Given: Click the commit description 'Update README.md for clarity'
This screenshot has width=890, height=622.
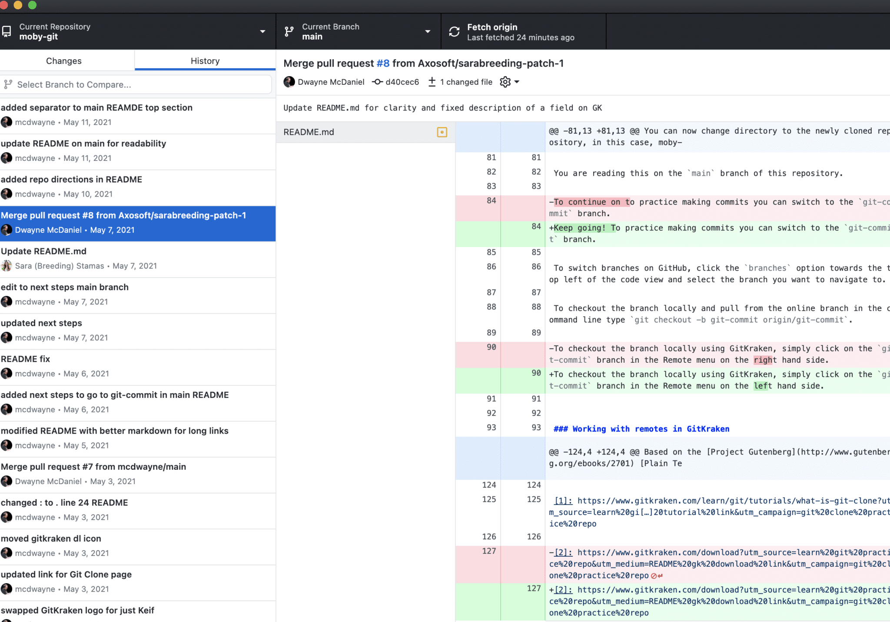Looking at the screenshot, I should (x=442, y=108).
